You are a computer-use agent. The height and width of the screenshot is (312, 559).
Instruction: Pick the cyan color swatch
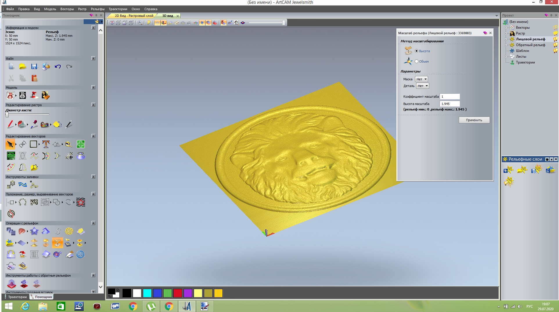147,293
